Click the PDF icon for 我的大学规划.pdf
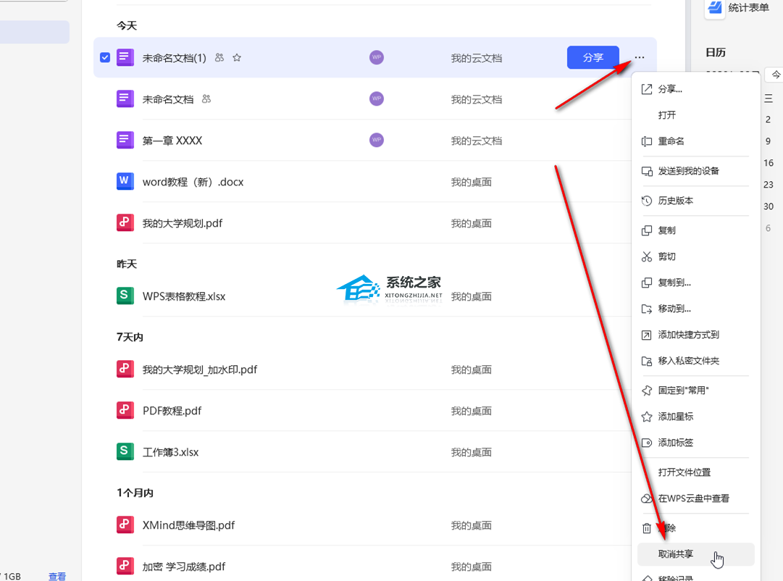This screenshot has width=783, height=581. [125, 223]
